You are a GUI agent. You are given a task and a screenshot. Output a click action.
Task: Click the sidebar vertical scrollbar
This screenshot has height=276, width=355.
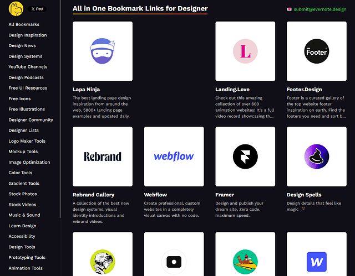pos(60,109)
